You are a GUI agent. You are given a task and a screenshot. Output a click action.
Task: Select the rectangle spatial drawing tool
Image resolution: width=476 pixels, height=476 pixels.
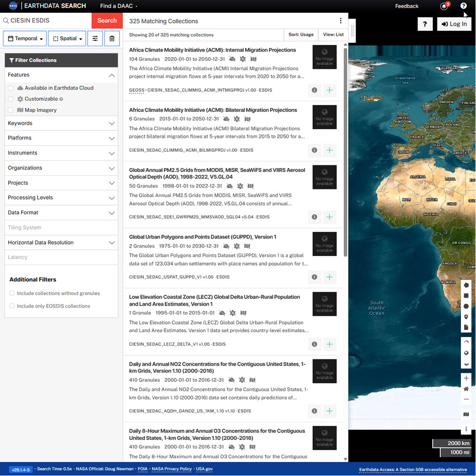point(466,296)
